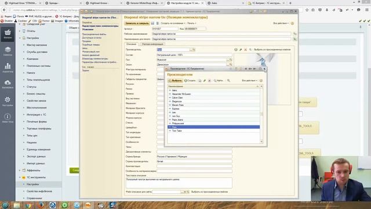Click the Наименование column header
Viewport: 371px width, 209px height.
point(213,87)
